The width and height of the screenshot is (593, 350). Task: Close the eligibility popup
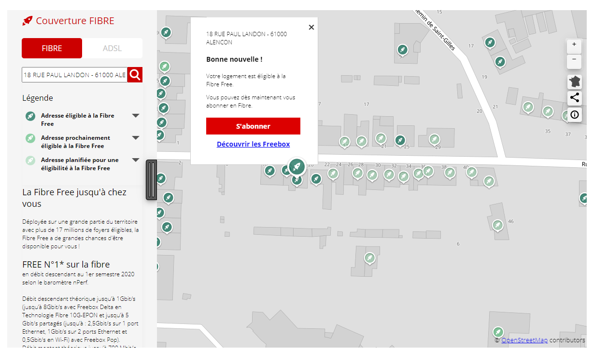point(311,27)
